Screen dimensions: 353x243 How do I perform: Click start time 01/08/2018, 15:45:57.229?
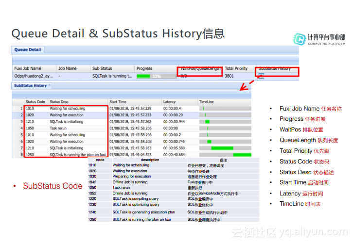coord(130,108)
